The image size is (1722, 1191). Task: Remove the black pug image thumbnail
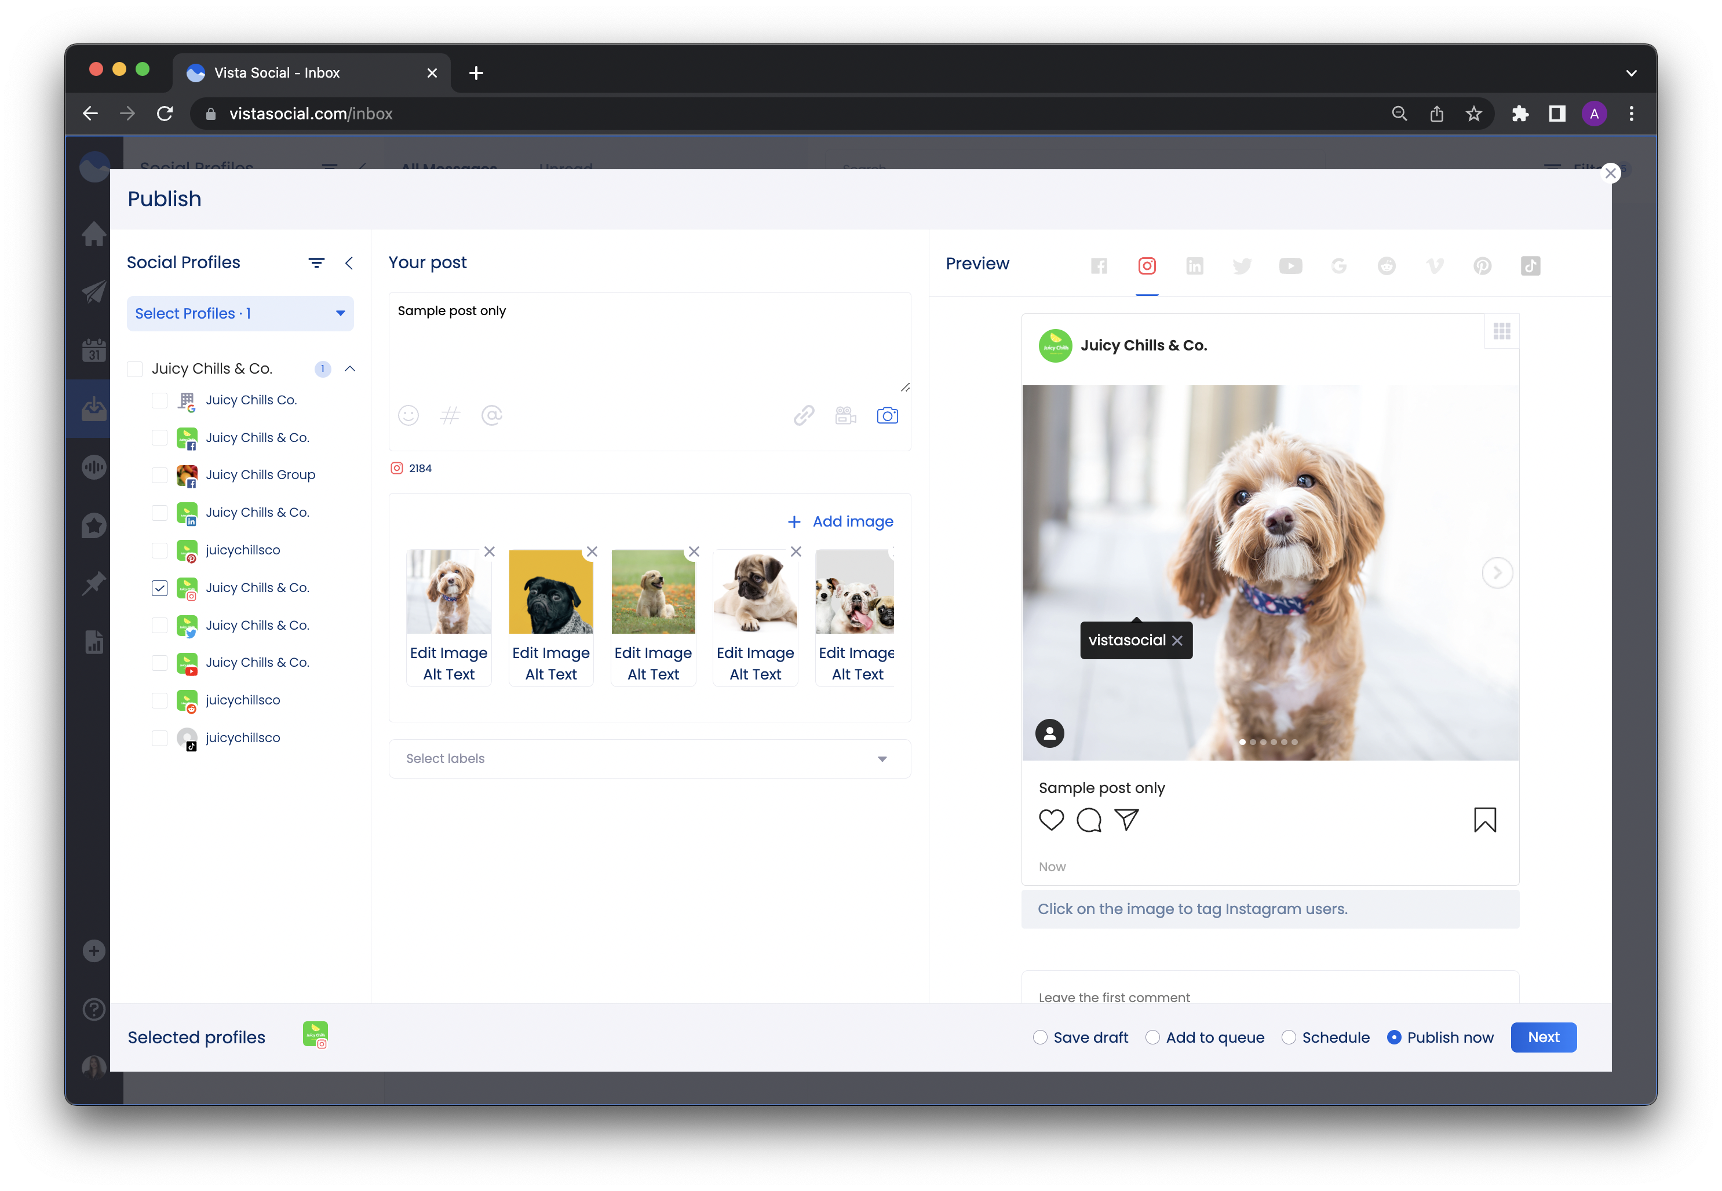click(x=592, y=551)
